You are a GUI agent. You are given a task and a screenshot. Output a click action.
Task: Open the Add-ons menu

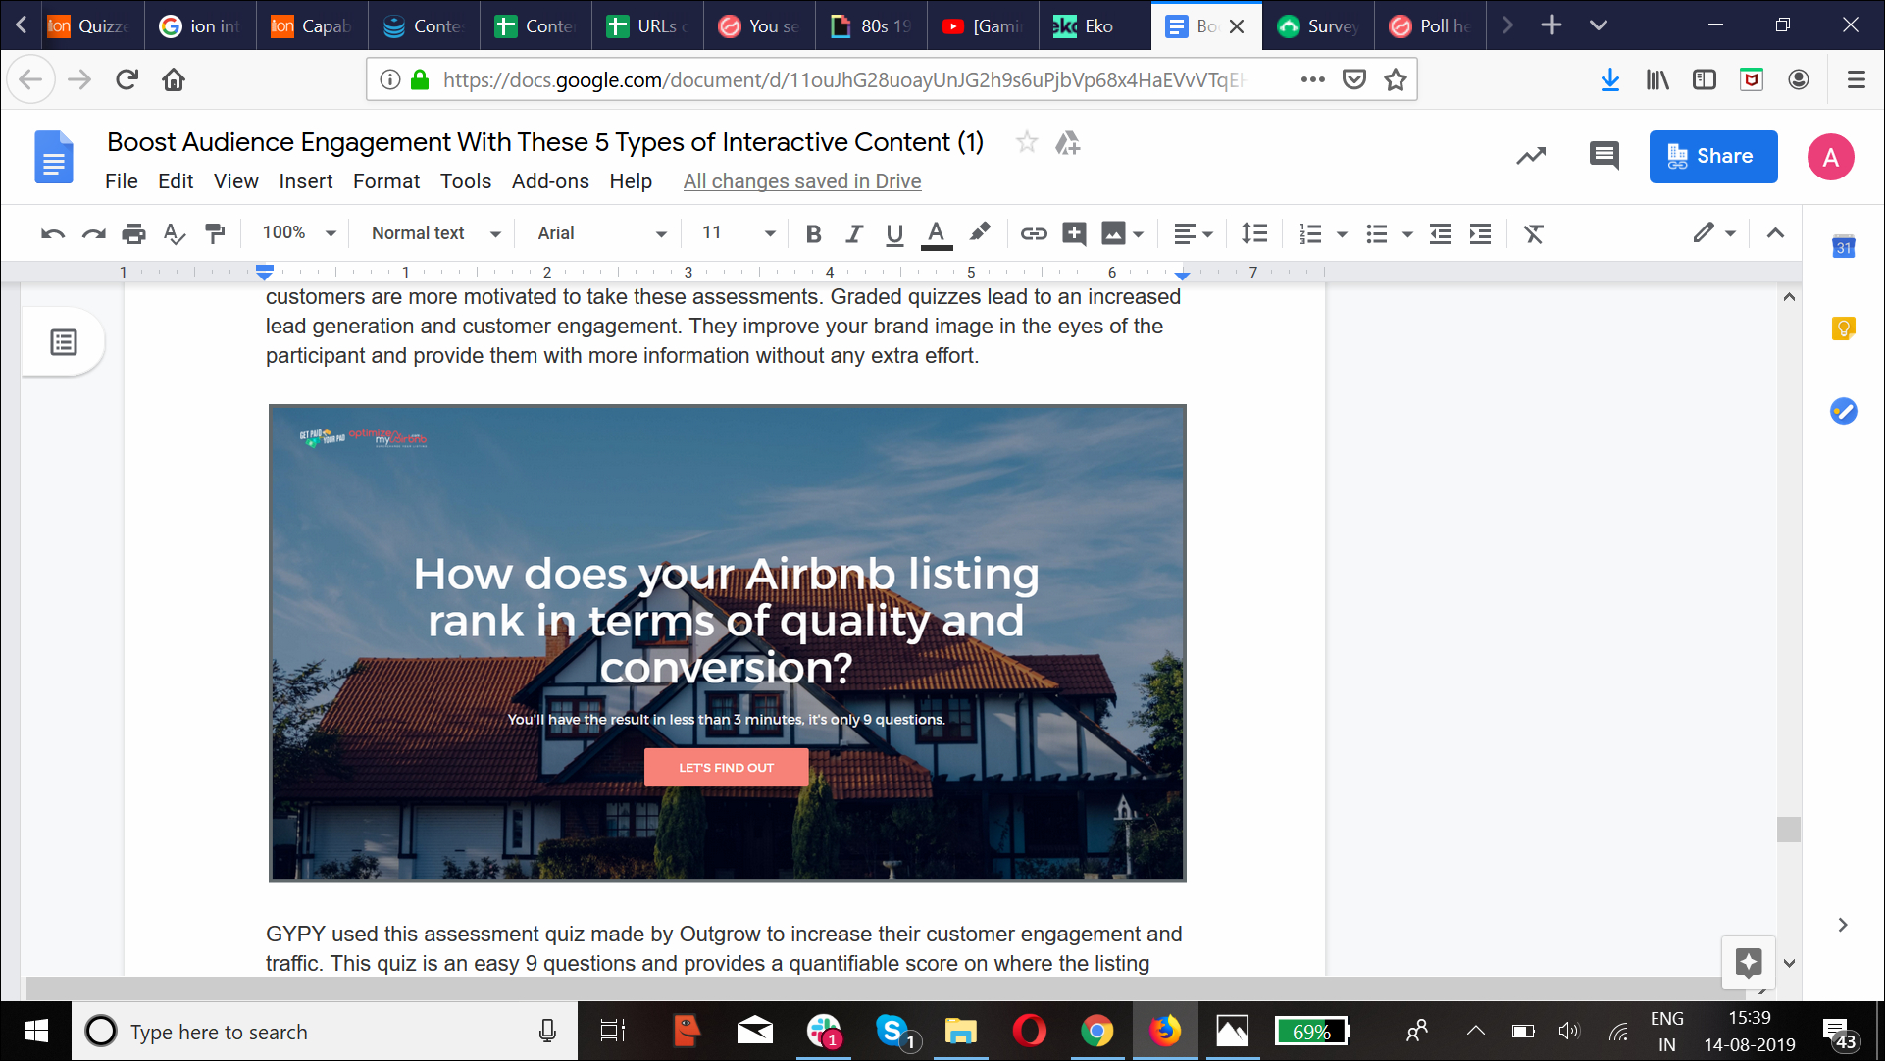(549, 181)
